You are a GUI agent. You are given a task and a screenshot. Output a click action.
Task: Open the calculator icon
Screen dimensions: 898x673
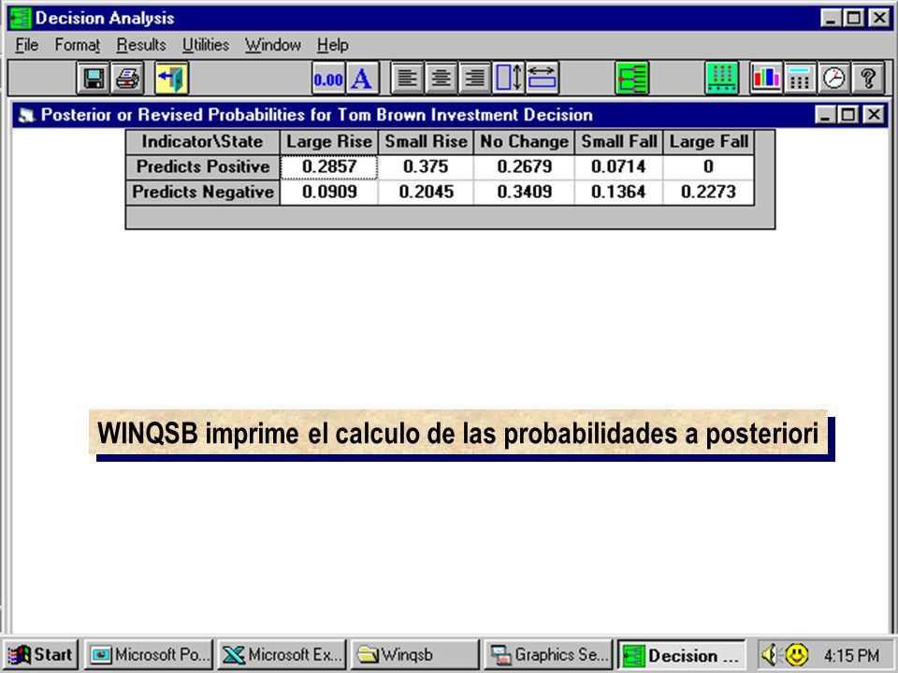(800, 78)
